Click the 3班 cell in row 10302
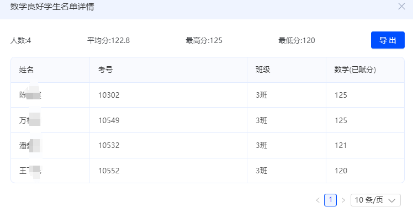 287,95
